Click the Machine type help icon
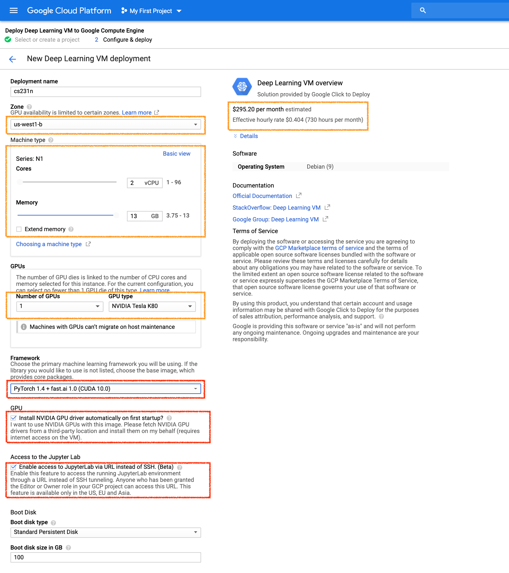Image resolution: width=509 pixels, height=573 pixels. click(51, 140)
